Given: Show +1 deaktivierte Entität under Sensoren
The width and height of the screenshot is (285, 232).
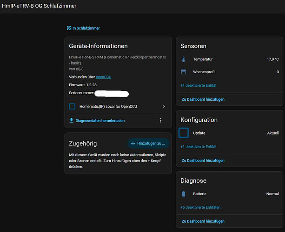Looking at the screenshot, I should (x=199, y=85).
